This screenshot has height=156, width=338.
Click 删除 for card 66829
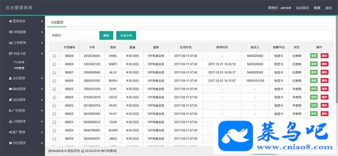[324, 56]
